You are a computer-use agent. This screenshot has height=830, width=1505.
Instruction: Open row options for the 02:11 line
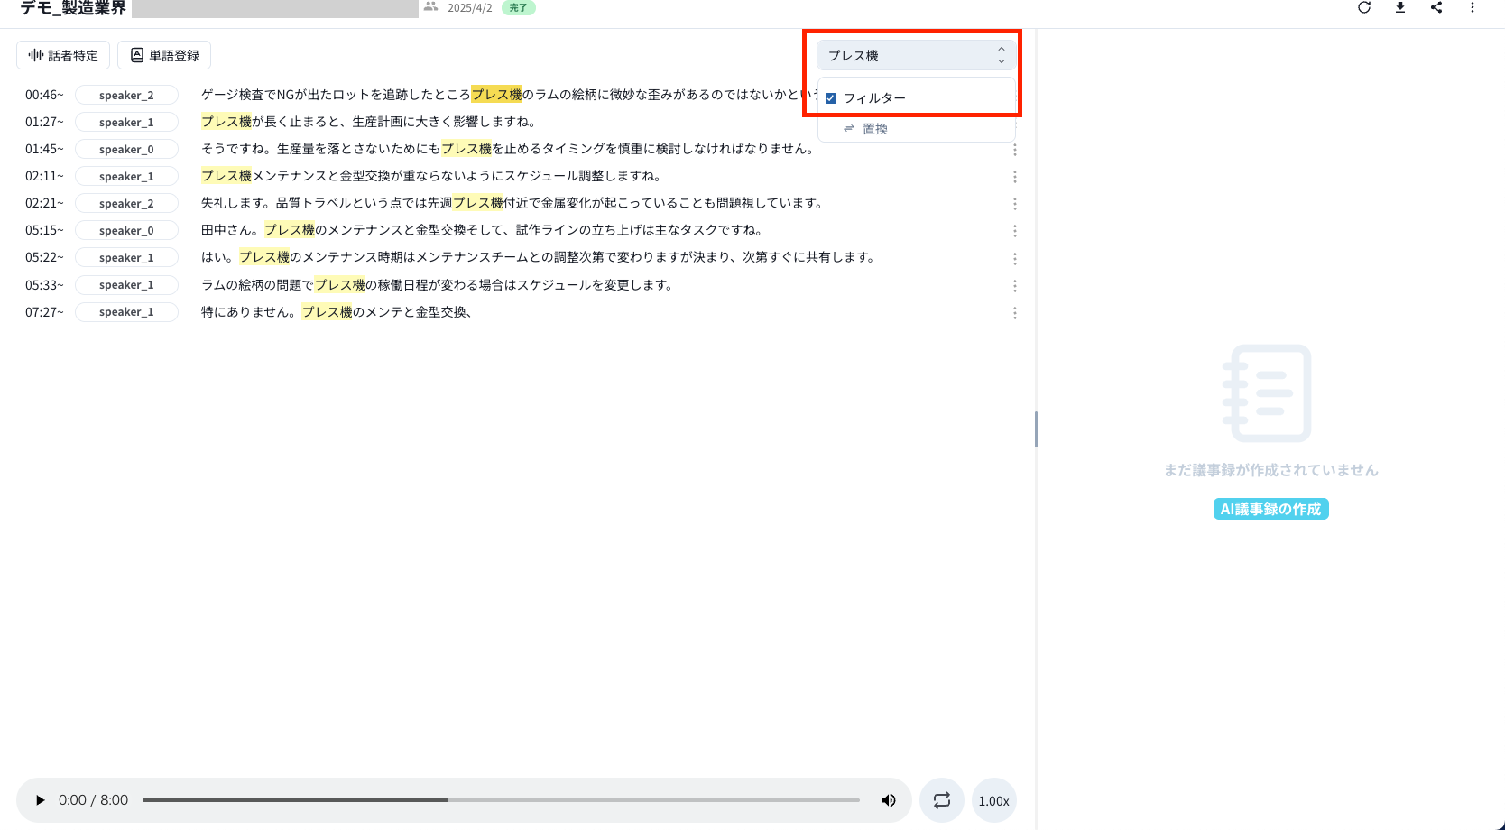click(x=1015, y=177)
